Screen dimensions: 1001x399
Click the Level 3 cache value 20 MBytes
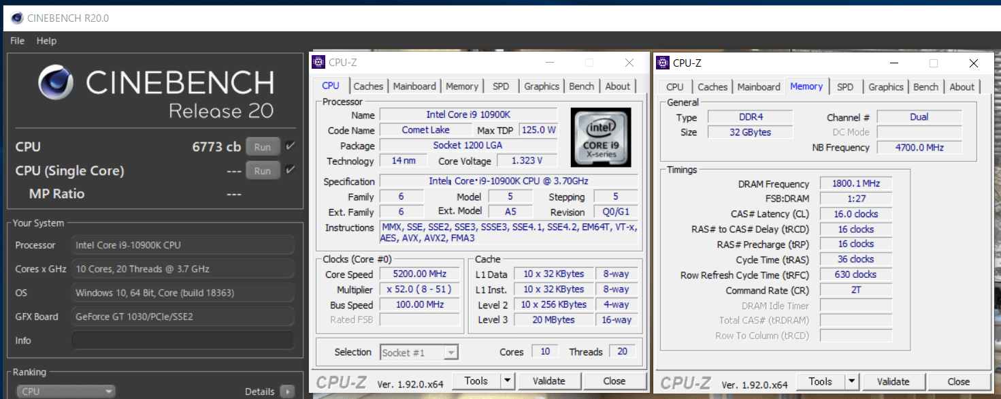[x=553, y=319]
